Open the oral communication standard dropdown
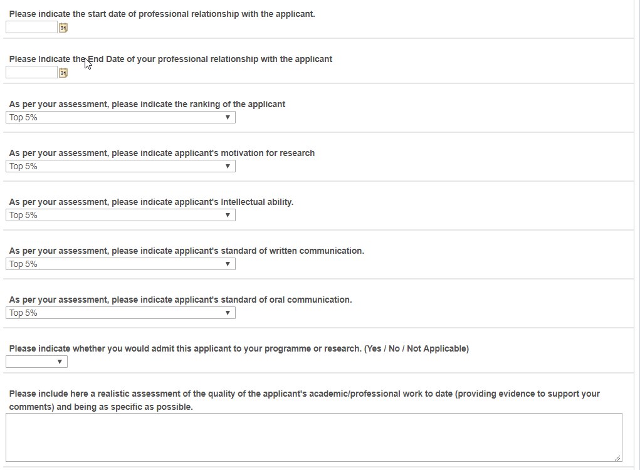Screen dimensions: 640x470 (x=120, y=313)
